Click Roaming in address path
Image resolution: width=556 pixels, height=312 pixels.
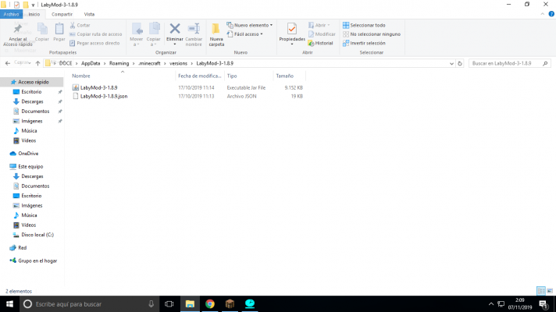[x=119, y=63]
